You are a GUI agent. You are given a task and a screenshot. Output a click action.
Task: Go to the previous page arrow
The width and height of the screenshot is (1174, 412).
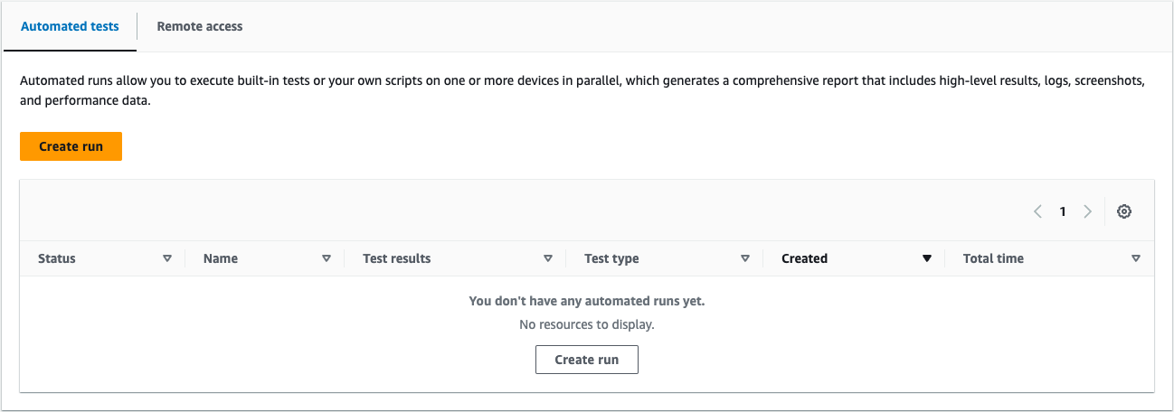pos(1038,211)
